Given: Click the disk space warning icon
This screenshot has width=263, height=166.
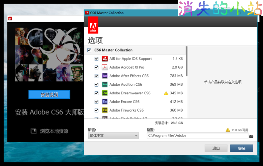Looking at the screenshot, I should tap(228, 130).
